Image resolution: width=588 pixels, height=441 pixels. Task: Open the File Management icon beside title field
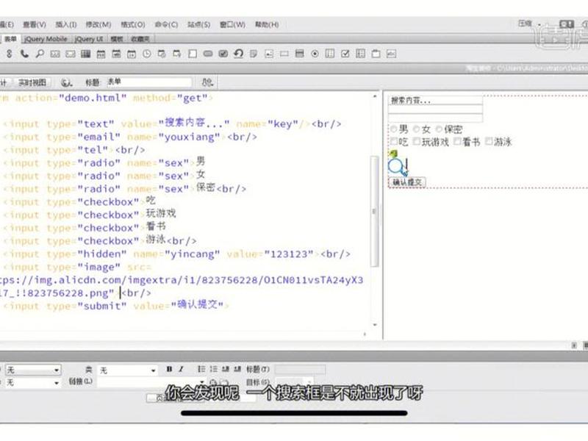pyautogui.click(x=207, y=82)
